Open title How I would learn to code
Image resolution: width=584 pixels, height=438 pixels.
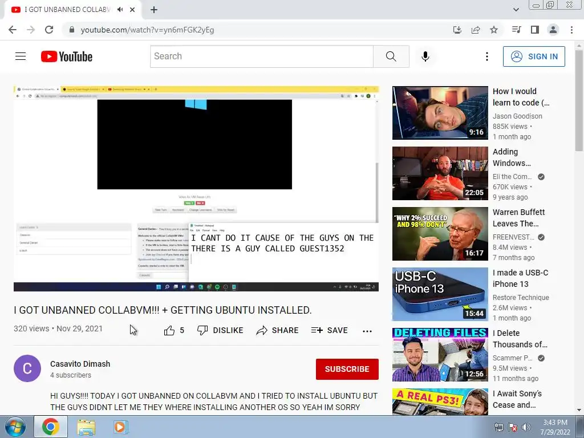point(521,97)
